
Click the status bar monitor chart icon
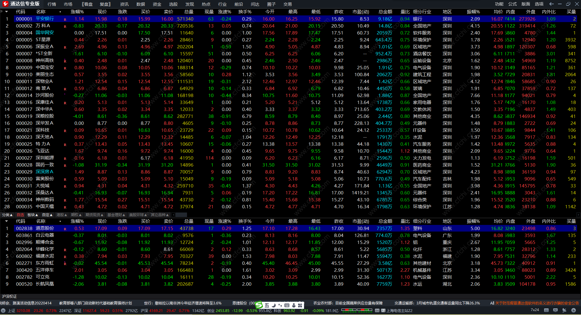pyautogui.click(x=555, y=310)
